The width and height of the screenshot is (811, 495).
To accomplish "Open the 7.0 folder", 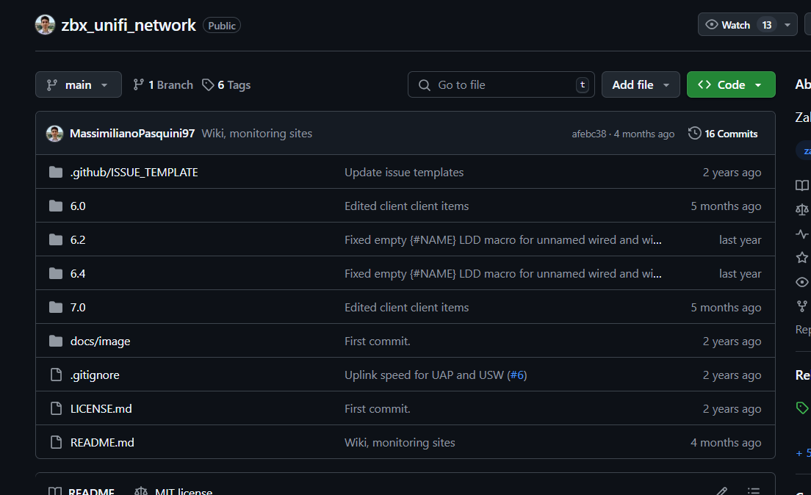I will pyautogui.click(x=78, y=307).
